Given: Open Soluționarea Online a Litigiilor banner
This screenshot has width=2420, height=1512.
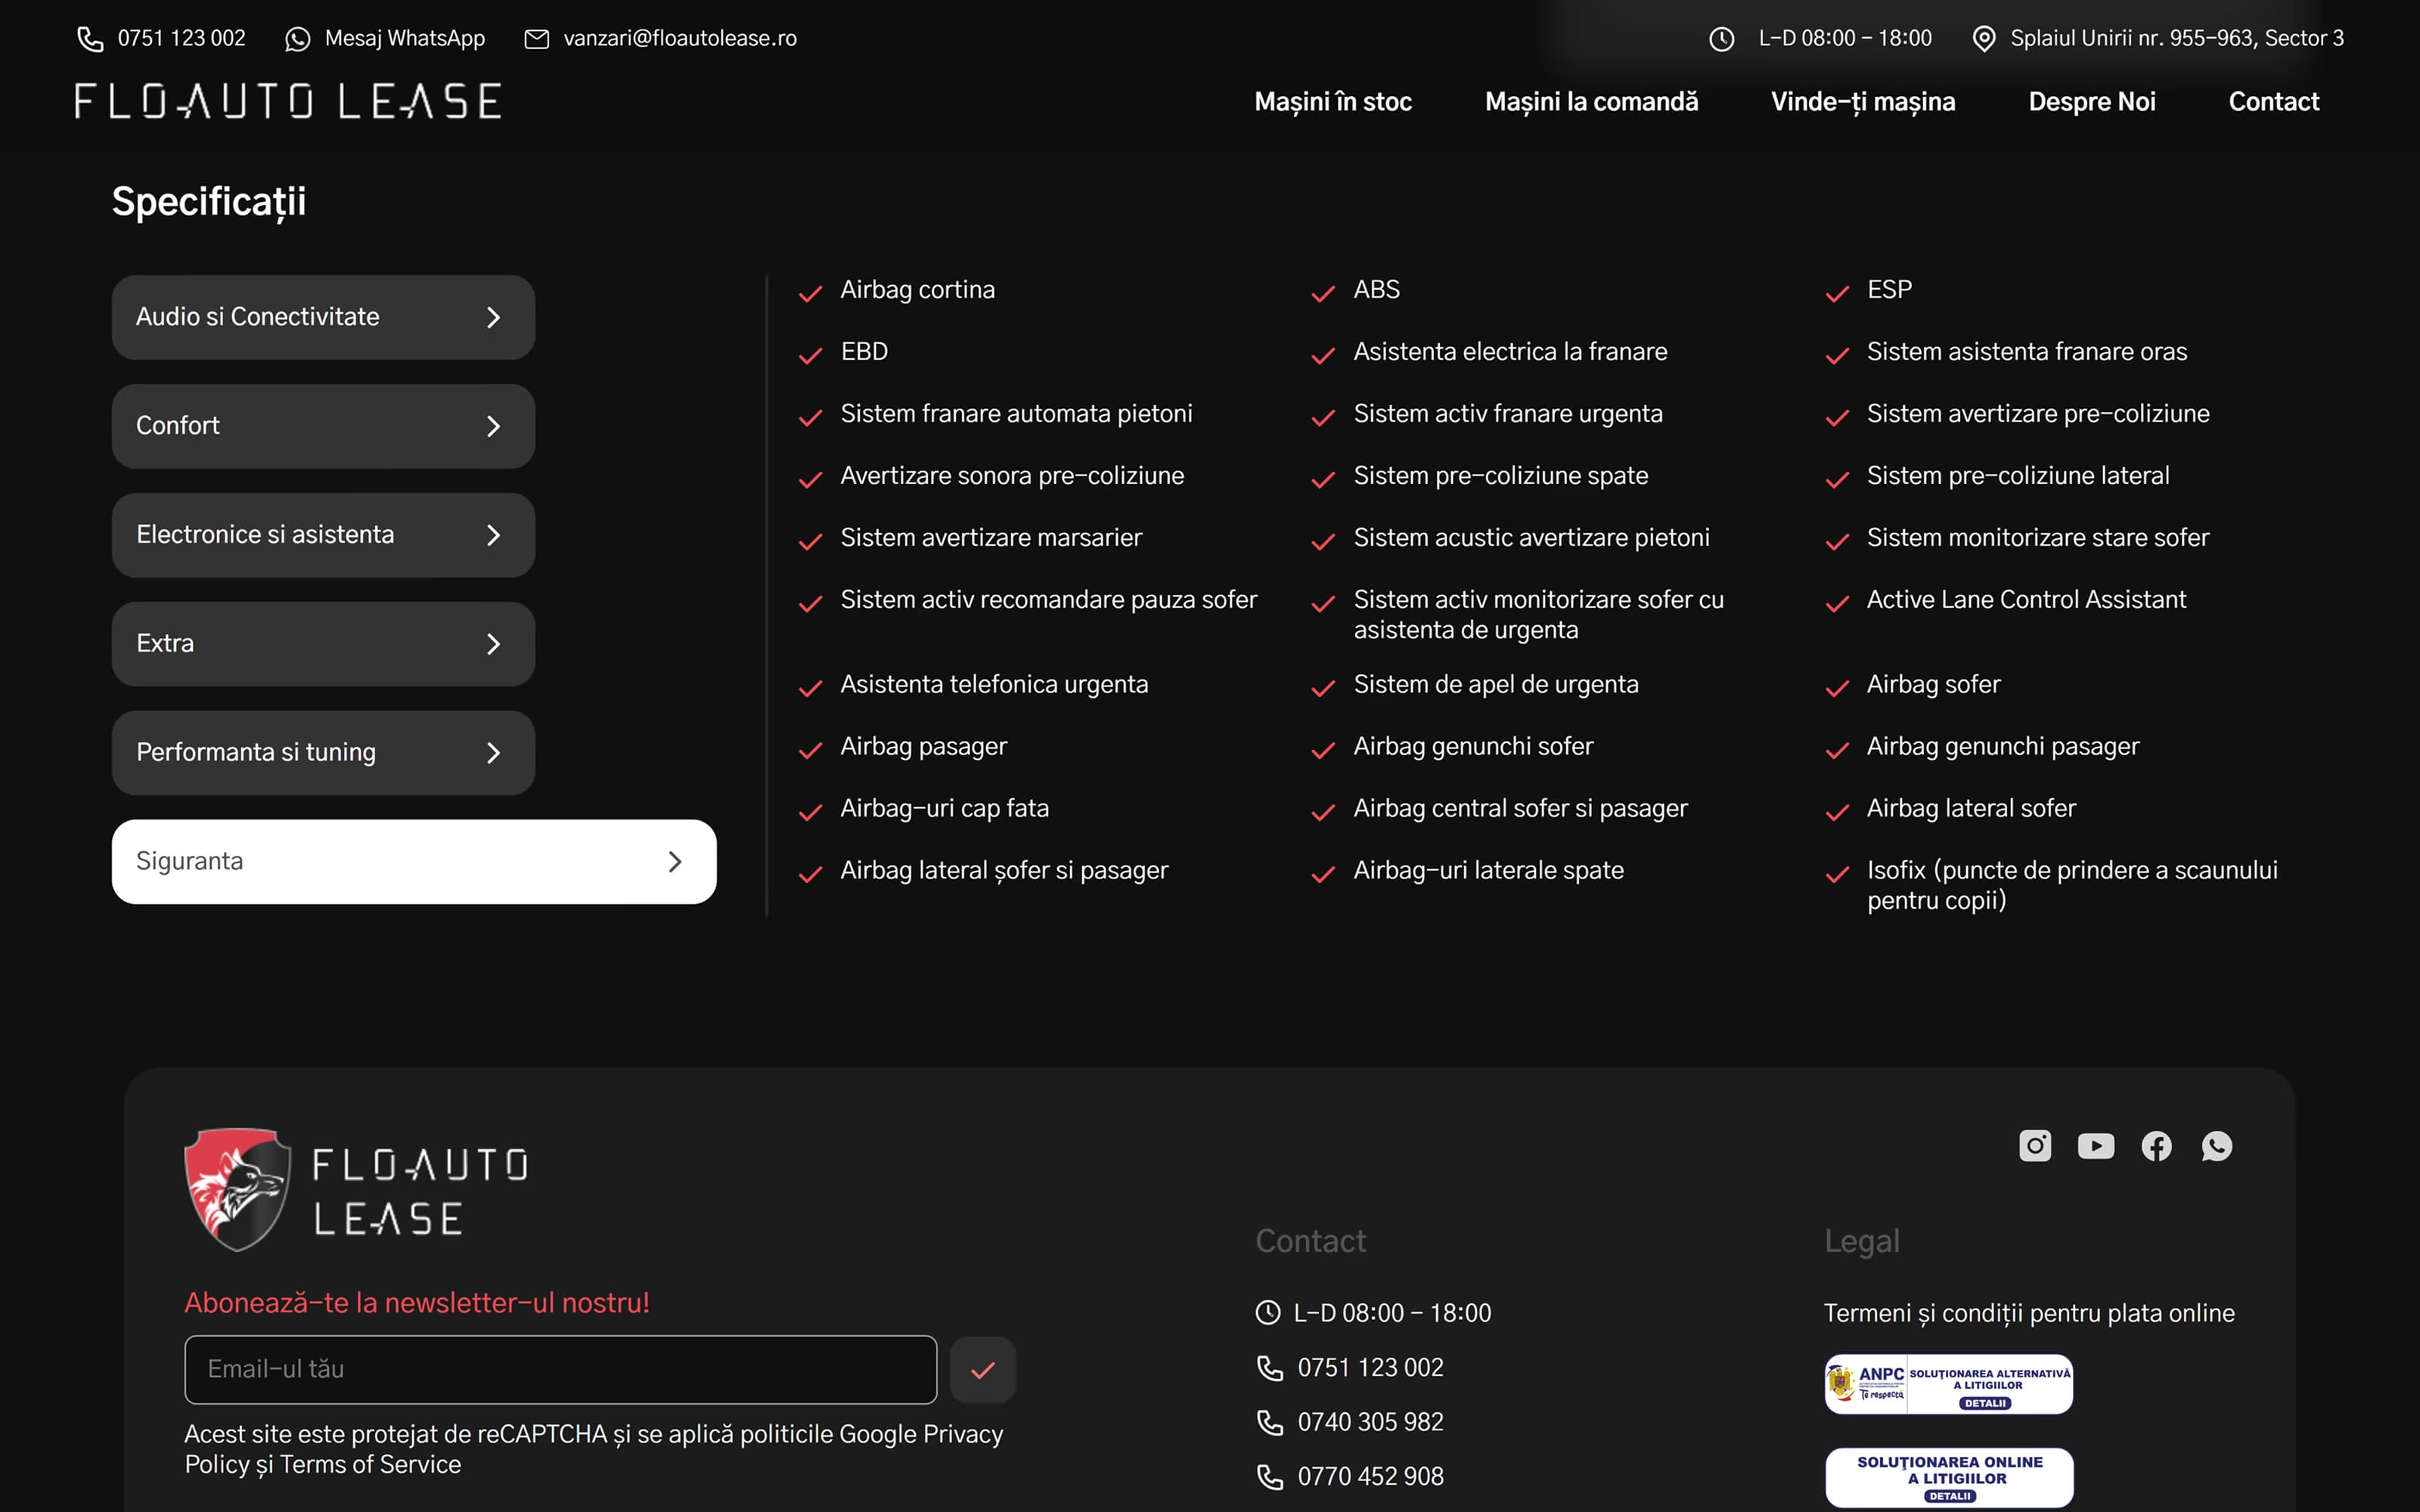Looking at the screenshot, I should 1949,1477.
